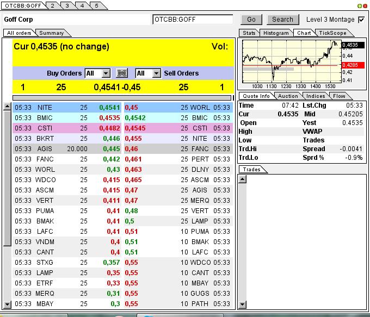The width and height of the screenshot is (370, 317).
Task: Click Trades panel scrollbar up arrow
Action: click(x=242, y=179)
